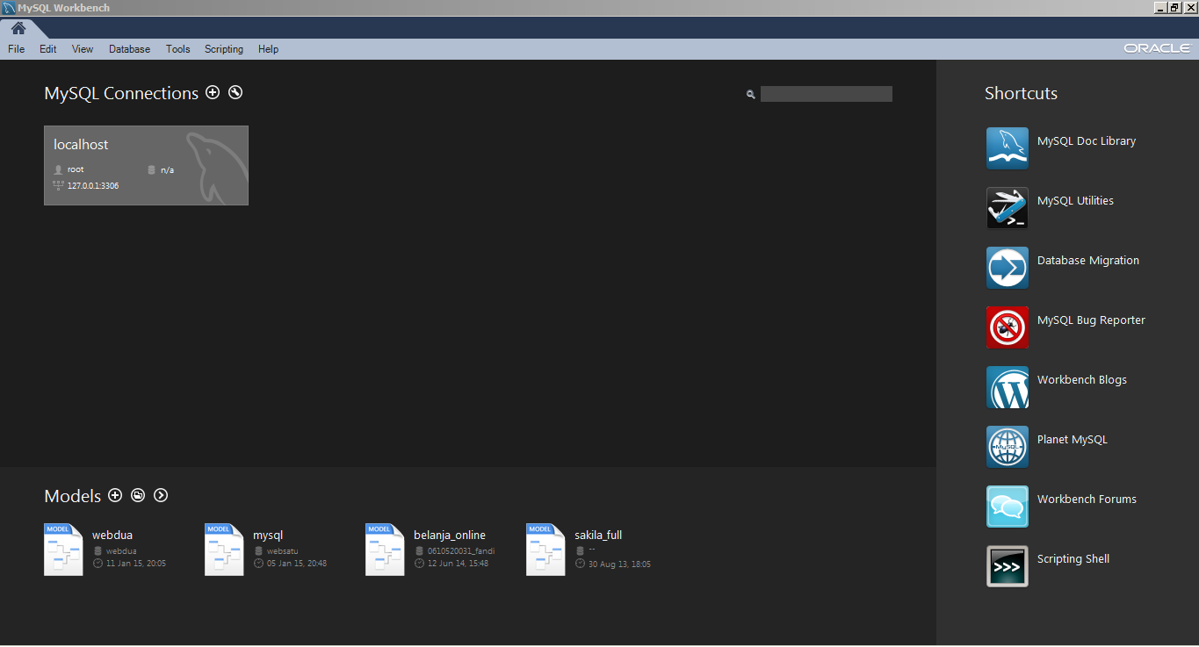Open the webdua model file icon

pyautogui.click(x=63, y=550)
